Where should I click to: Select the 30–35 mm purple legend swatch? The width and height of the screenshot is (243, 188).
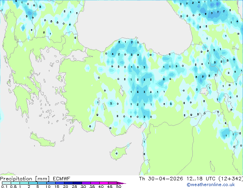pyautogui.click(x=86, y=183)
